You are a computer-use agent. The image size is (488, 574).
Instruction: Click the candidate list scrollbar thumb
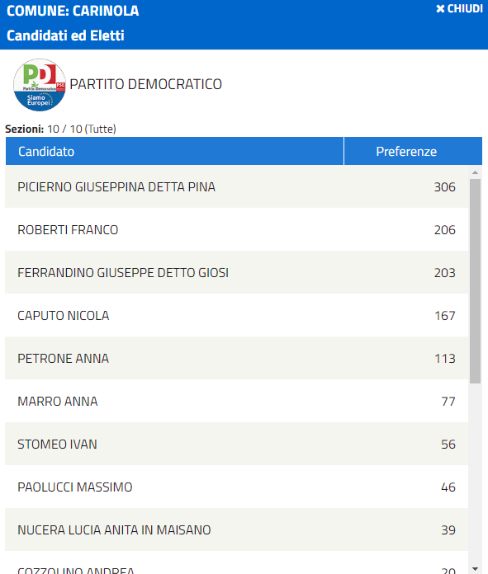(x=475, y=281)
